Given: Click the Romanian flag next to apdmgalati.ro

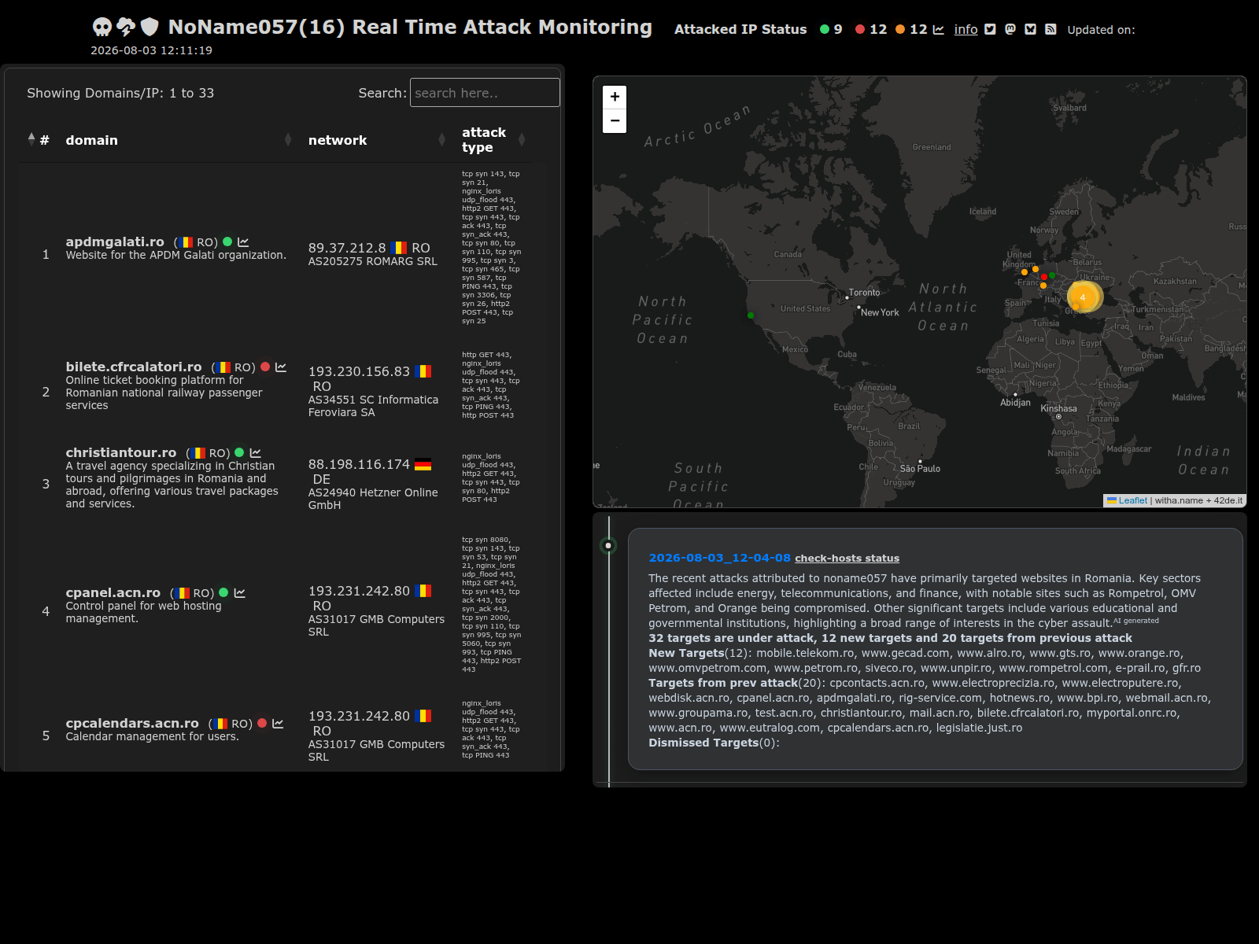Looking at the screenshot, I should (185, 242).
